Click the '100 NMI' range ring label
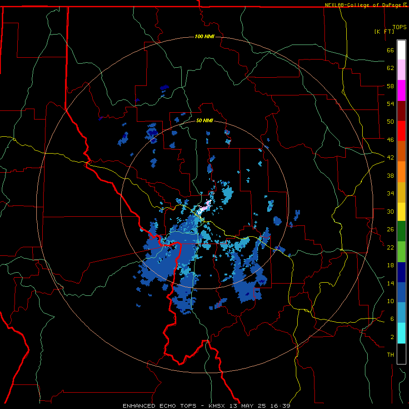 [x=204, y=36]
